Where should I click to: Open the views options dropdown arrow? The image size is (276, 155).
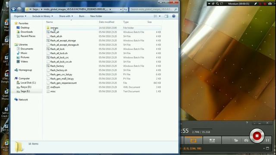coord(160,16)
